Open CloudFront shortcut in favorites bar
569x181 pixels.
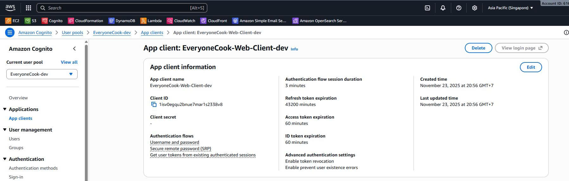click(214, 21)
